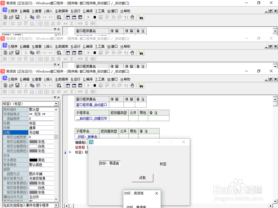Screen dimensions: 278x208
Task: Click property list scroll-up arrow
Action: tap(56, 110)
